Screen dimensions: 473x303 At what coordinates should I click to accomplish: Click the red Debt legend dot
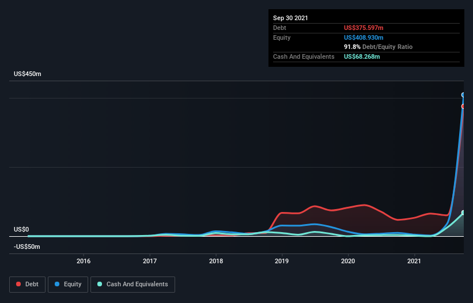[x=18, y=284]
